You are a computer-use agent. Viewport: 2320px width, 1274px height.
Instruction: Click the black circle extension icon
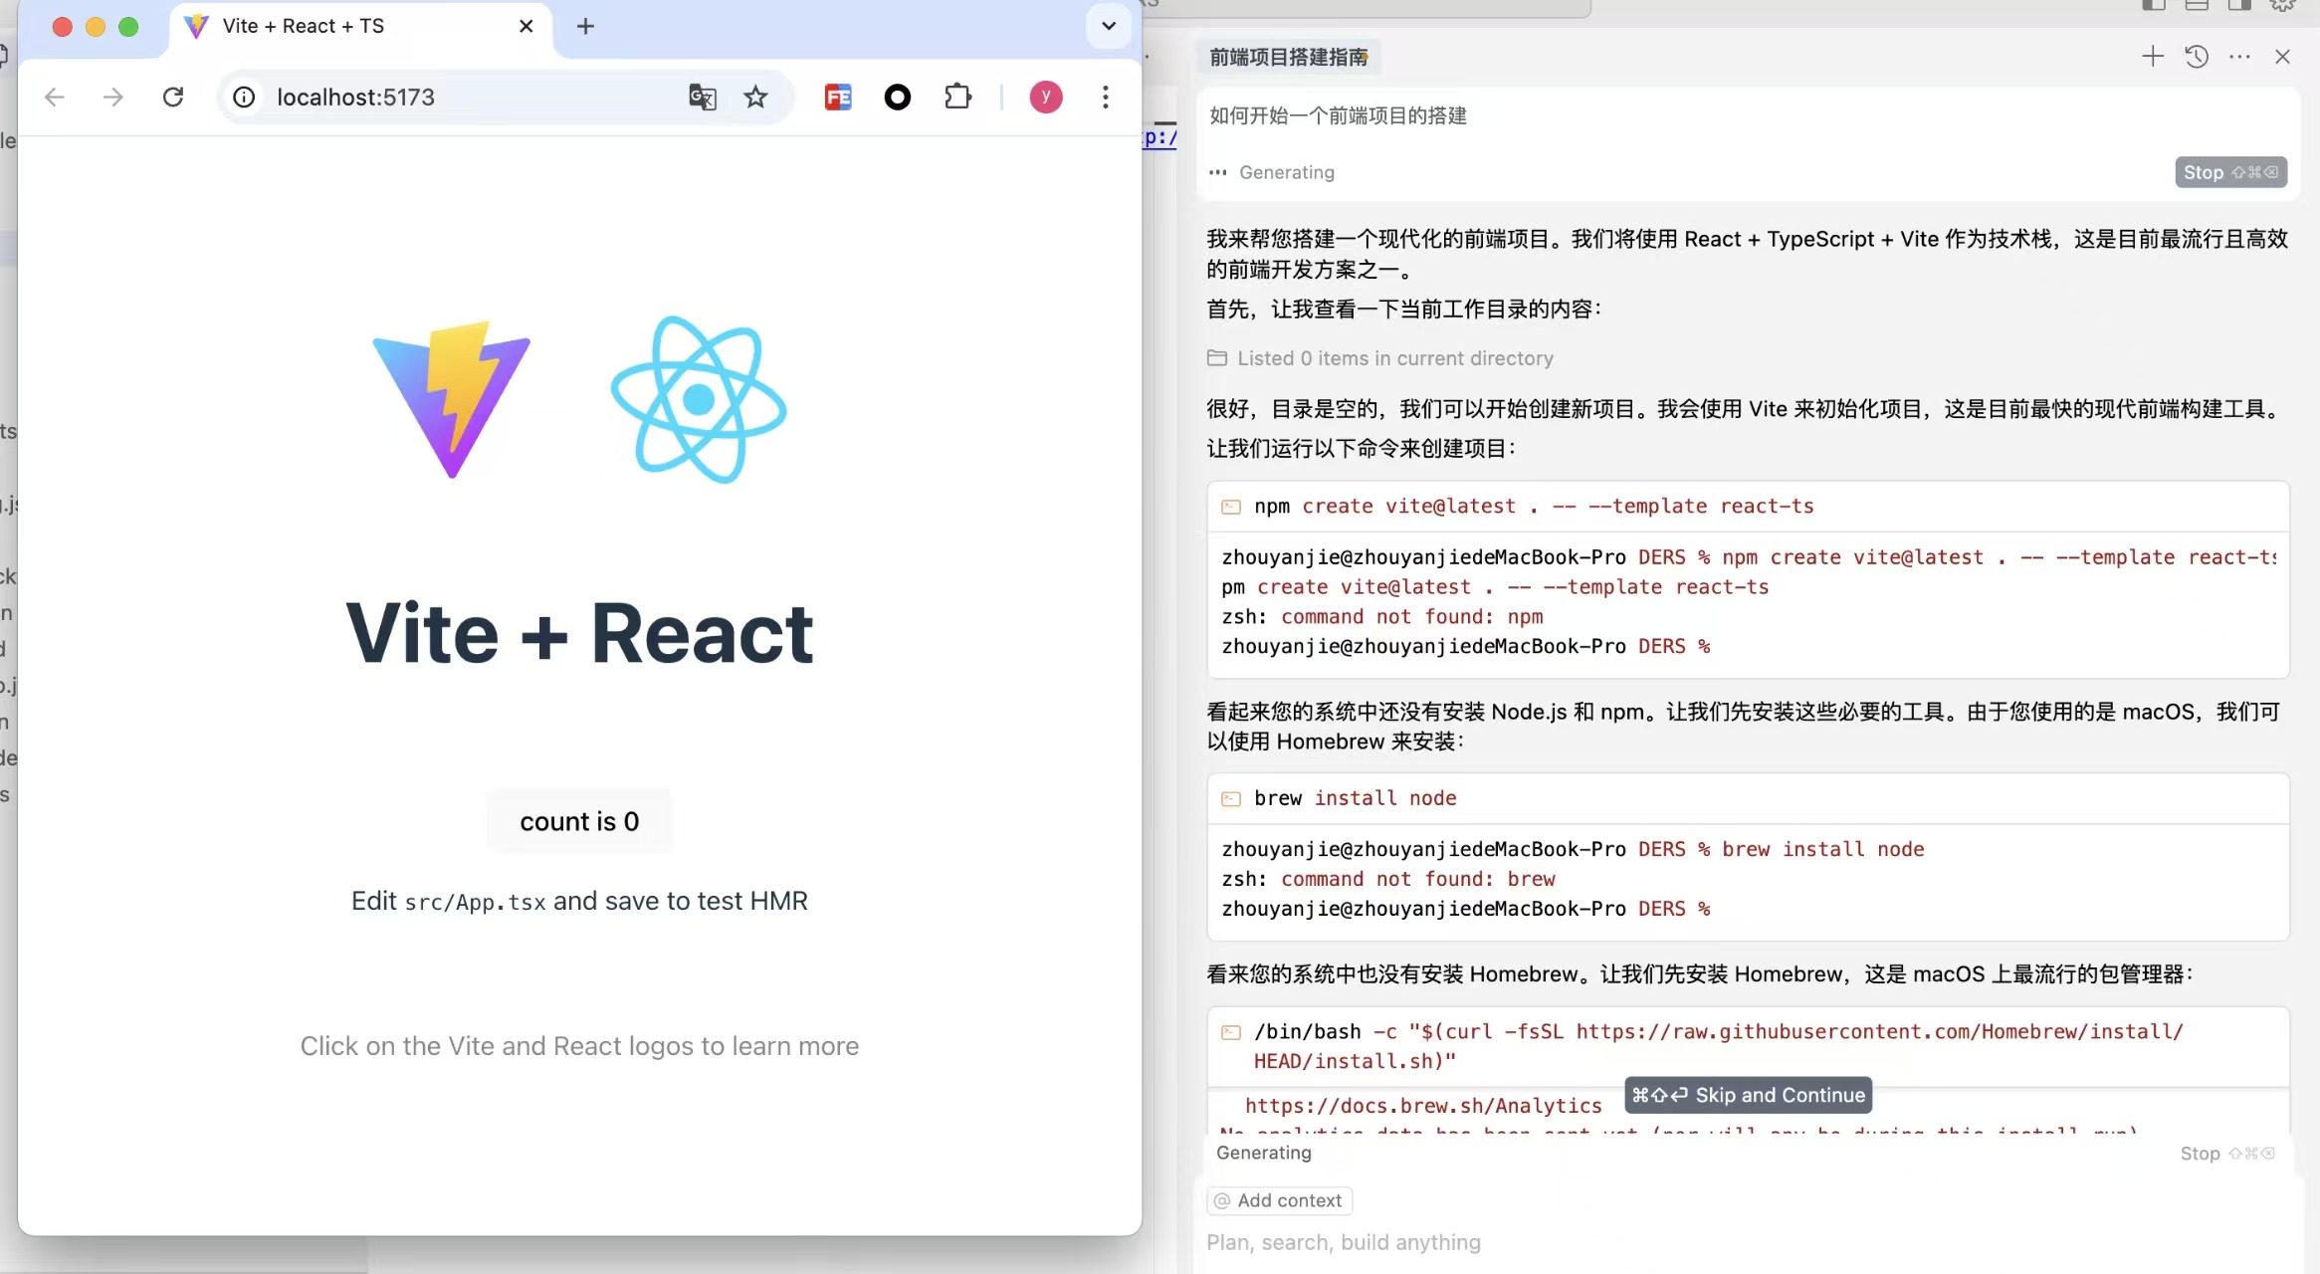tap(897, 97)
